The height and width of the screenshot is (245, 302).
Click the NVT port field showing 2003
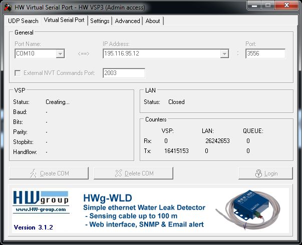[123, 73]
